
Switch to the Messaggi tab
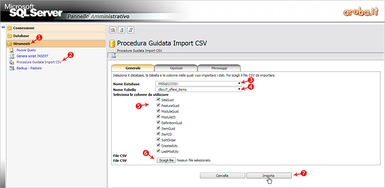(219, 68)
